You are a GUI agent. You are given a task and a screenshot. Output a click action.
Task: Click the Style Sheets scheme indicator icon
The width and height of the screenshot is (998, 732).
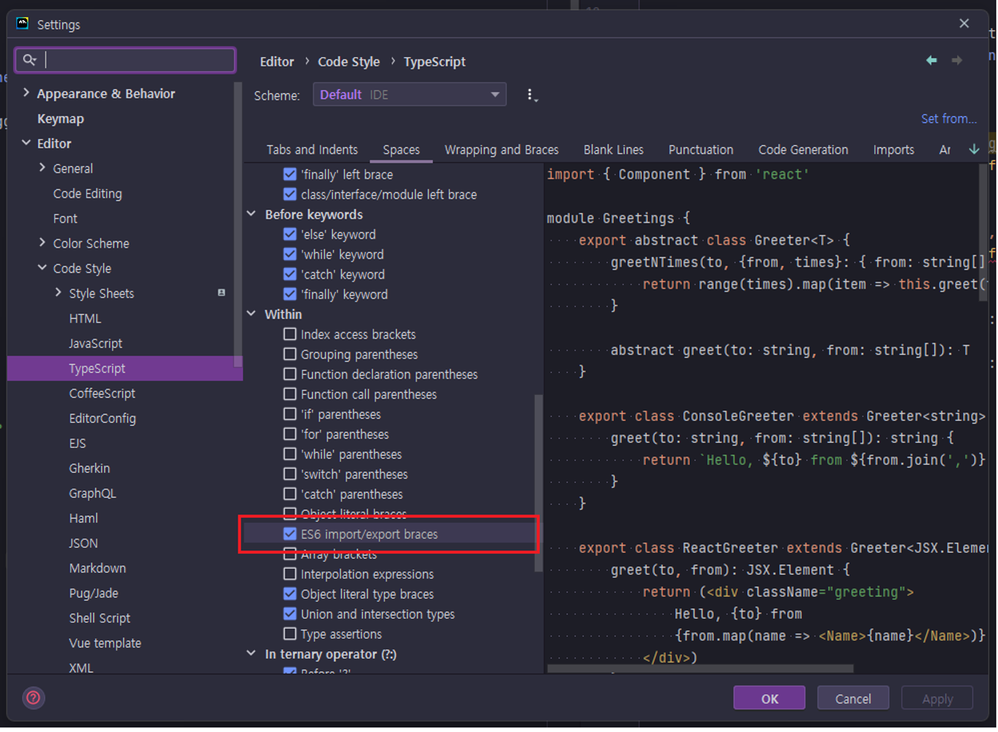tap(221, 293)
